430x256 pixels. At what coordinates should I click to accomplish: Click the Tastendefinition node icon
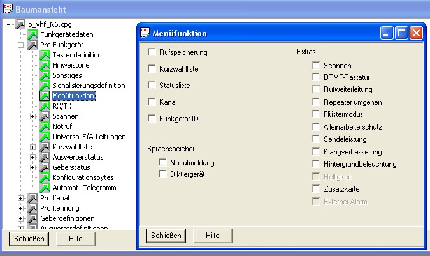pos(45,55)
